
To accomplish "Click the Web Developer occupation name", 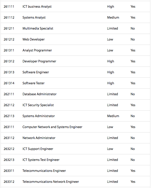I will click(x=34, y=39).
